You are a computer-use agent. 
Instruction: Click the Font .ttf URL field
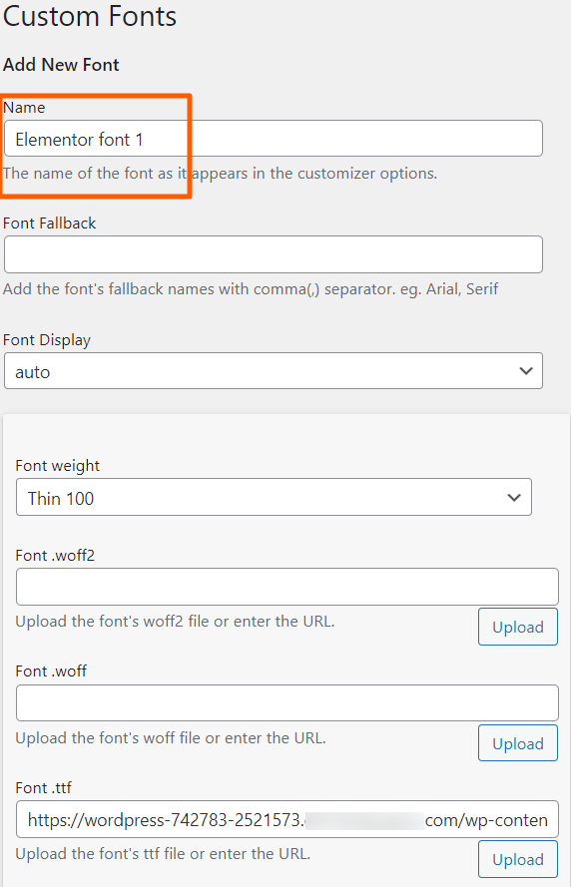coord(287,819)
